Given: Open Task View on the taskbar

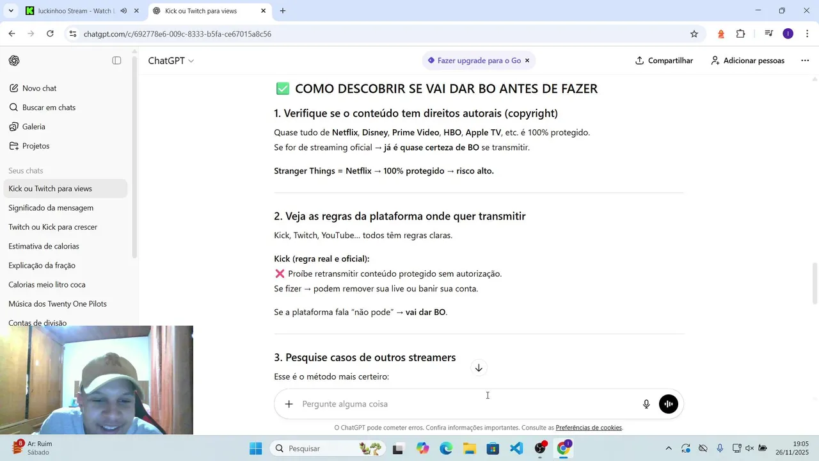Looking at the screenshot, I should click(x=398, y=448).
